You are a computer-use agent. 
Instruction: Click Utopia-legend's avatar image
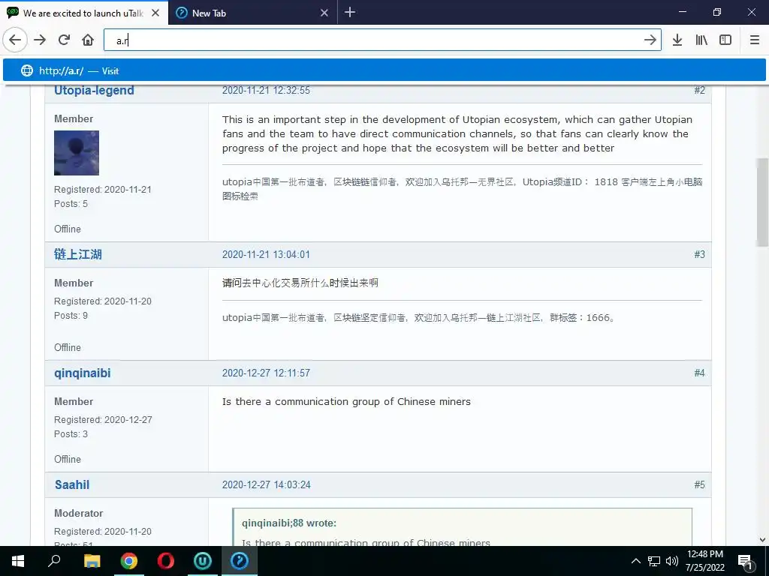(77, 153)
